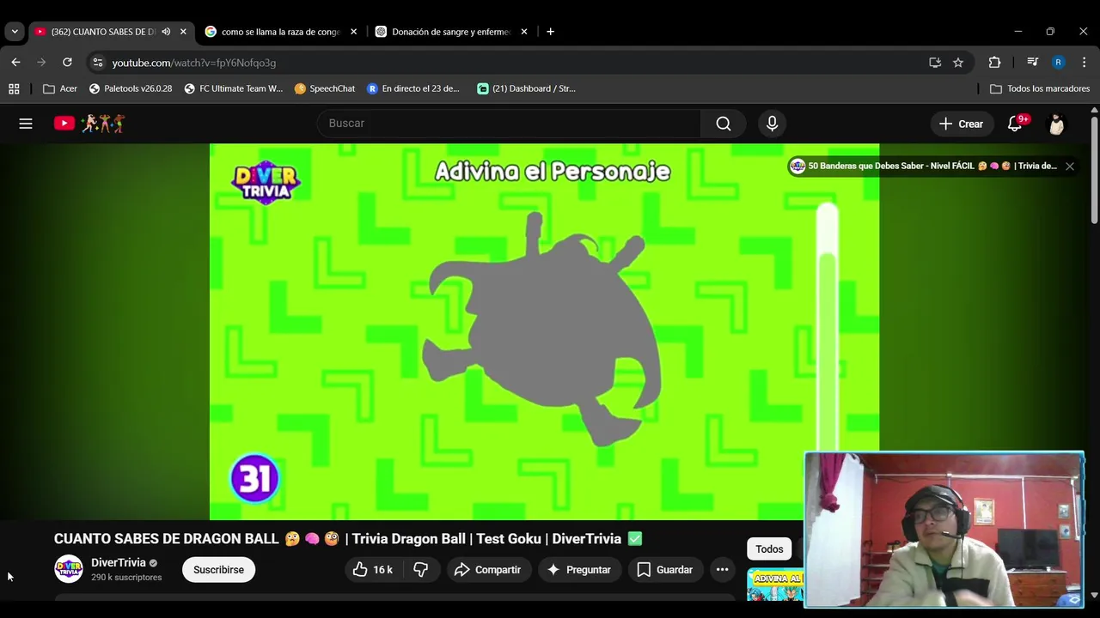This screenshot has height=618, width=1100.
Task: Switch to como se llama la raza tab
Action: pos(281,32)
